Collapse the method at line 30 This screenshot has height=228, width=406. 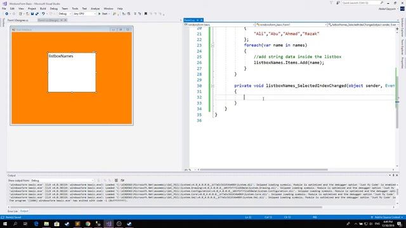point(213,86)
